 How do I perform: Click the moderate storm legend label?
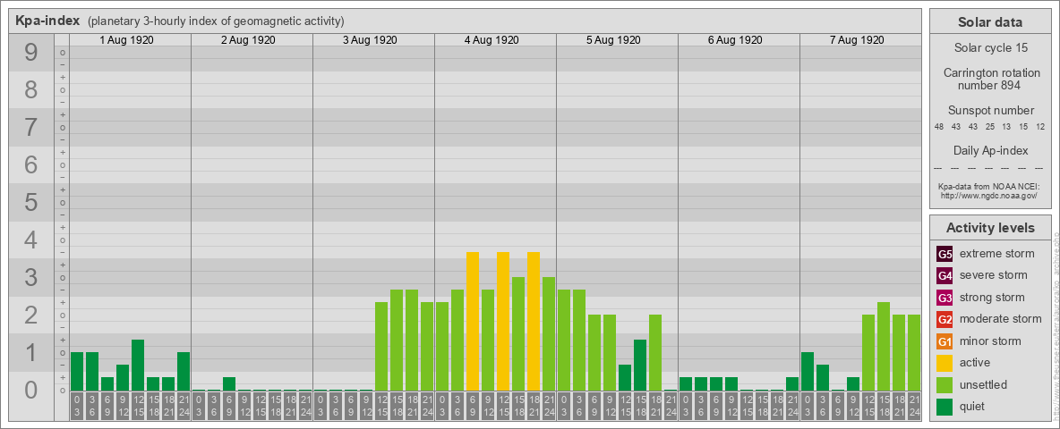pyautogui.click(x=1001, y=319)
